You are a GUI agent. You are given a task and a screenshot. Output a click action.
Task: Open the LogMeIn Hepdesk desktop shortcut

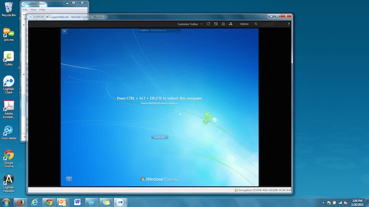pos(9,183)
